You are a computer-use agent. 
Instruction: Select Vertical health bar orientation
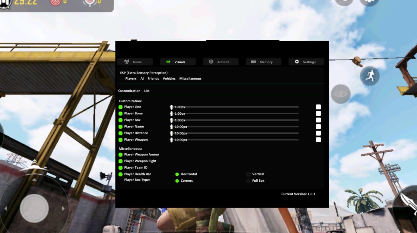(248, 174)
